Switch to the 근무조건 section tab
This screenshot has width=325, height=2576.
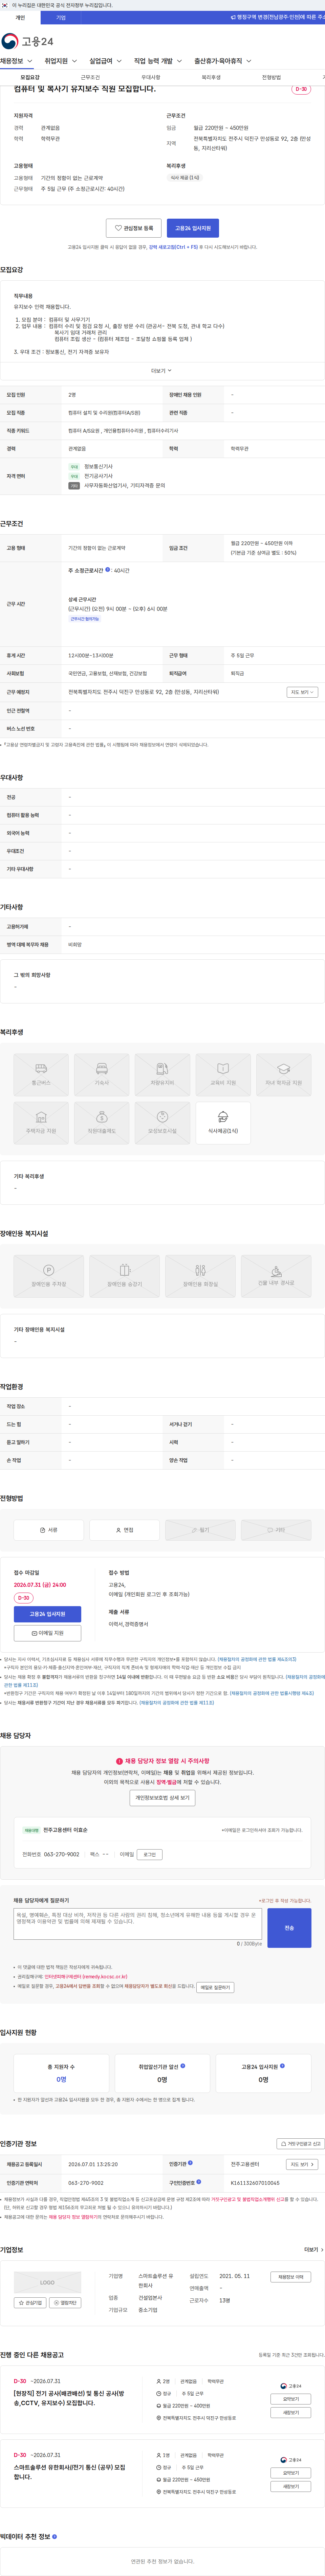(90, 77)
